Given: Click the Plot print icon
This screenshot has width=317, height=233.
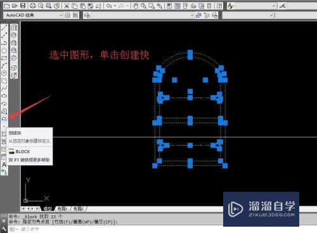Looking at the screenshot, I should (32, 6).
